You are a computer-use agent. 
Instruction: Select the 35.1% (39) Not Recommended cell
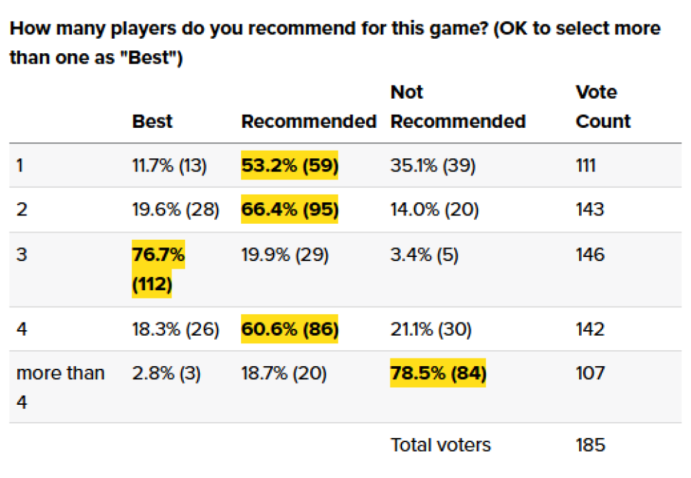coord(433,166)
